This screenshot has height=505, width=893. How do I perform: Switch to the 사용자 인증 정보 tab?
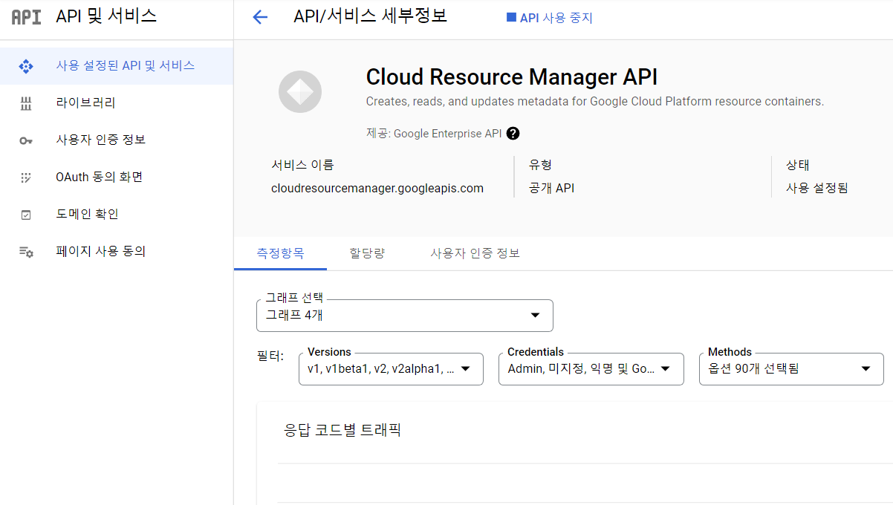click(475, 253)
